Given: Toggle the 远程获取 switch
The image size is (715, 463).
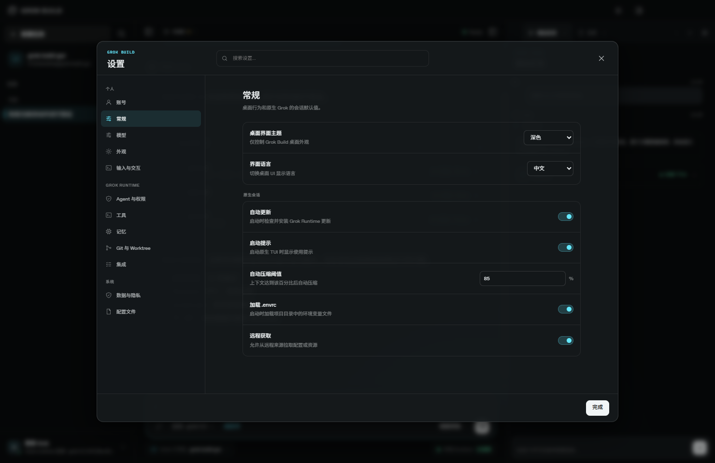Looking at the screenshot, I should (566, 340).
